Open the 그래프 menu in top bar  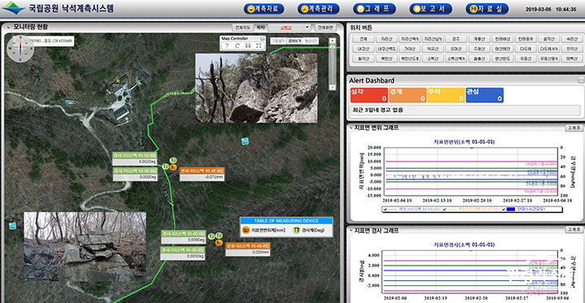[375, 9]
